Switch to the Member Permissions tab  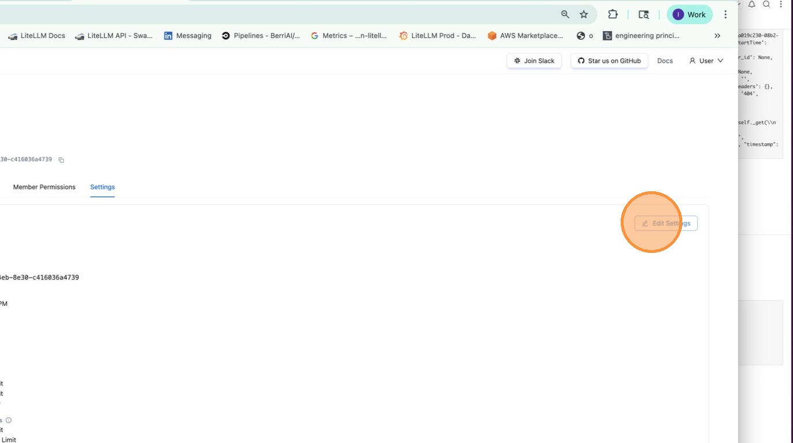coord(44,187)
